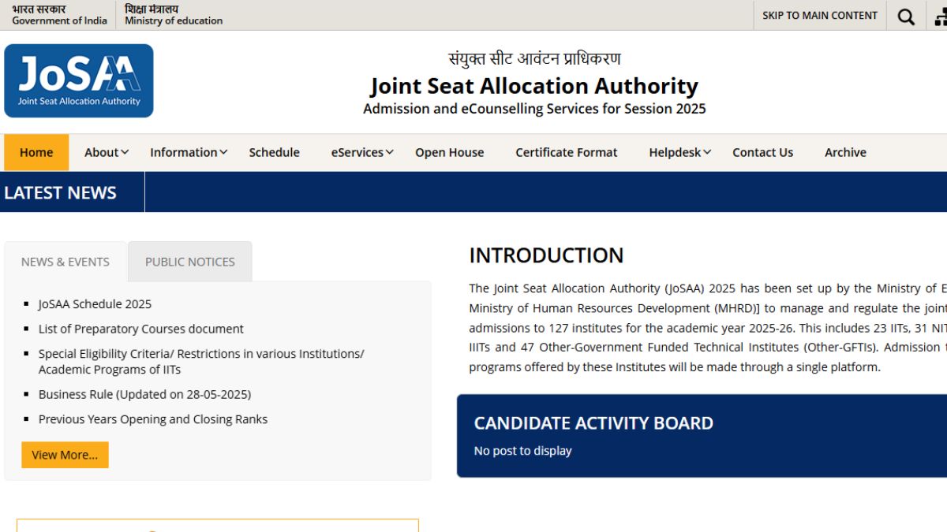Viewport: 947px width, 532px height.
Task: Expand the Information dropdown menu
Action: (x=189, y=152)
